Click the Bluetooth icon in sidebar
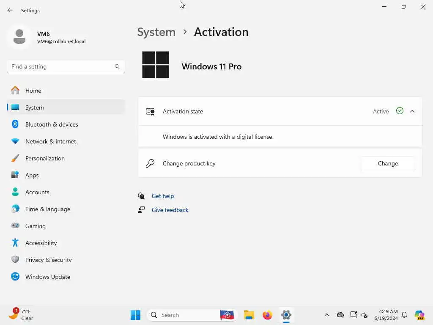The width and height of the screenshot is (433, 325). click(15, 124)
